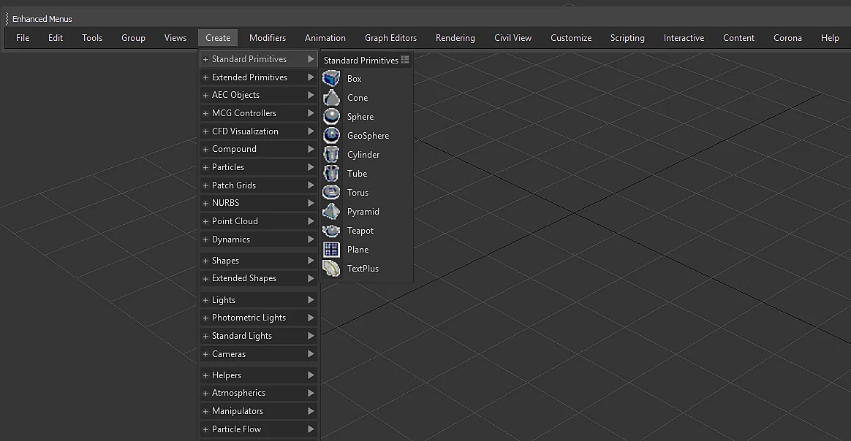Select Atmospherics menu entry
Viewport: 851px width, 441px height.
tap(258, 394)
